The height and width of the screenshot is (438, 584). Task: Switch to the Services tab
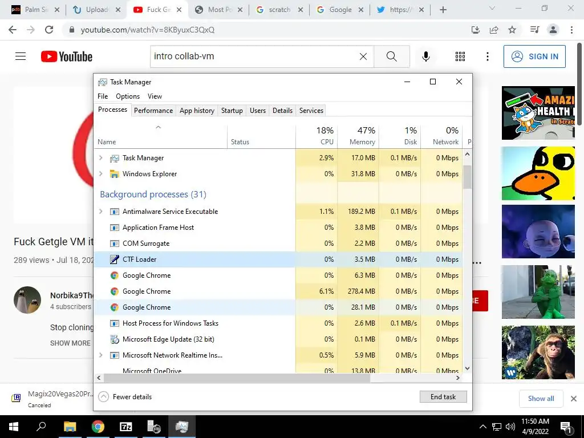(x=311, y=111)
